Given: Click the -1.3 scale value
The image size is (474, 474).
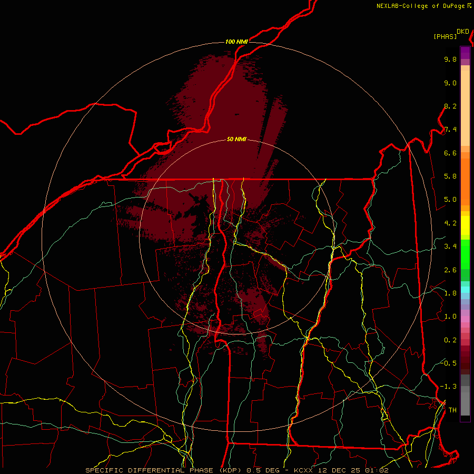Looking at the screenshot, I should click(448, 387).
